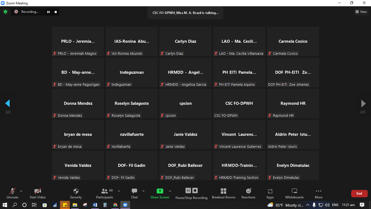The height and width of the screenshot is (209, 371).
Task: Pause recording via top-left indicator
Action: click(x=49, y=12)
